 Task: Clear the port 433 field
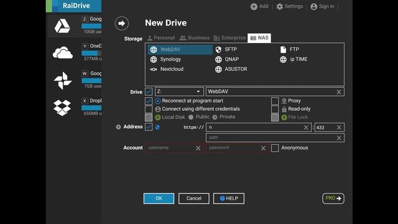339,128
